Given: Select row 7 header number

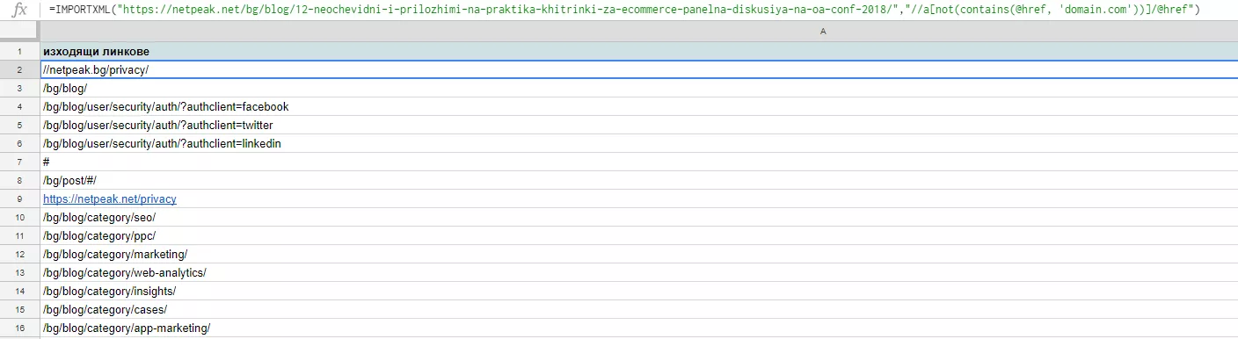Looking at the screenshot, I should click(19, 162).
